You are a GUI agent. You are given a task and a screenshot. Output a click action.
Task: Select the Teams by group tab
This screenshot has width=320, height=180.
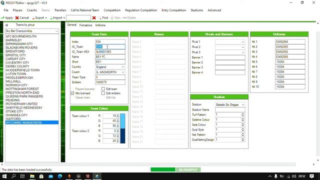click(25, 24)
